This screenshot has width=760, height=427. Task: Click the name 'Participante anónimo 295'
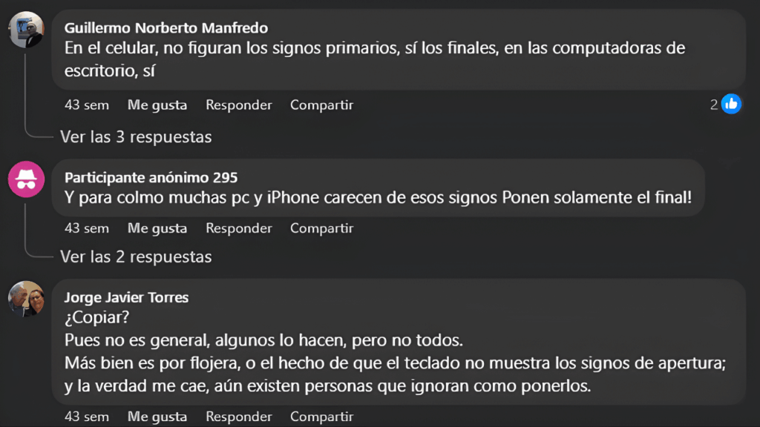[149, 178]
